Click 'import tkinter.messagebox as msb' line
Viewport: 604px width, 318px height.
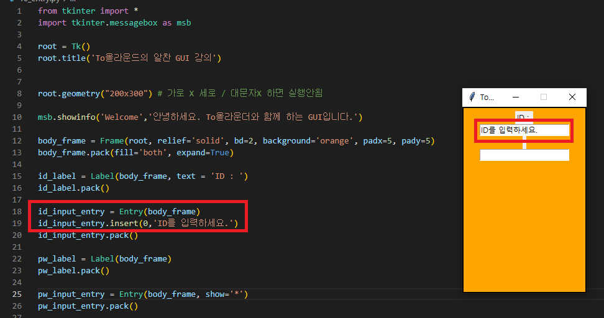114,23
